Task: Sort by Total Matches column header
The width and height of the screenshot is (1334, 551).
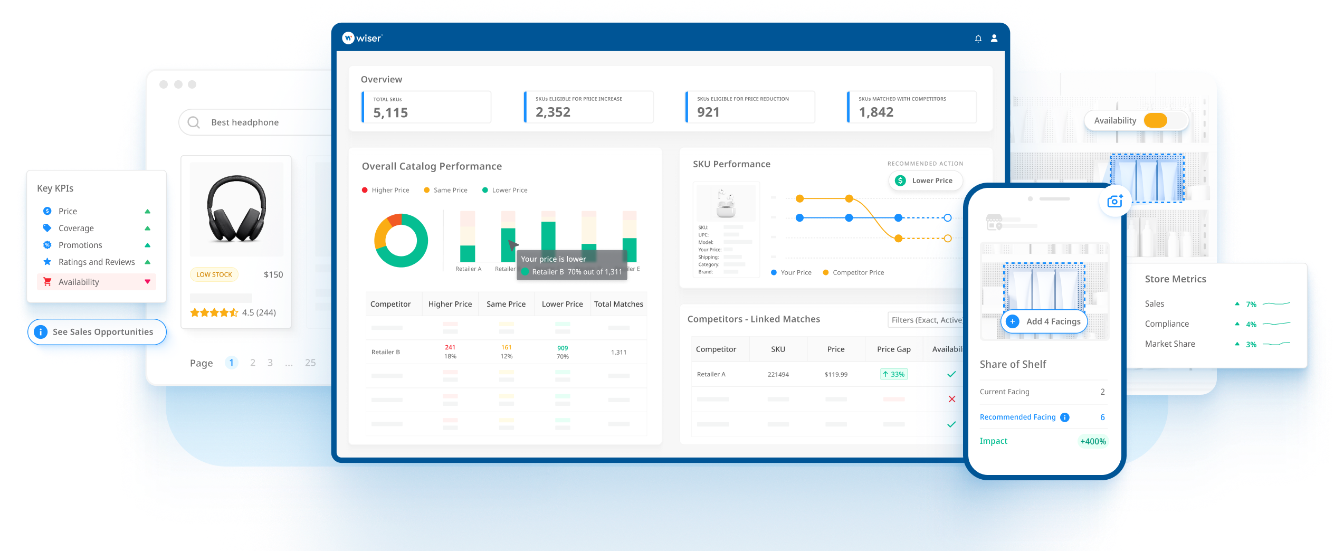Action: click(x=618, y=304)
